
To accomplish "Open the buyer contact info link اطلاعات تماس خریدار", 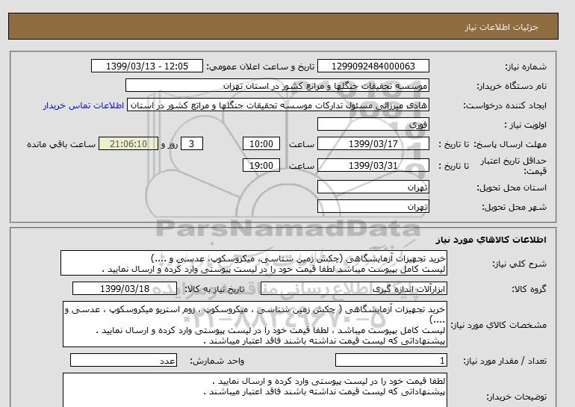I will [x=83, y=105].
